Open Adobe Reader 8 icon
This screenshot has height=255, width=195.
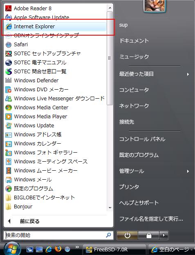point(8,8)
